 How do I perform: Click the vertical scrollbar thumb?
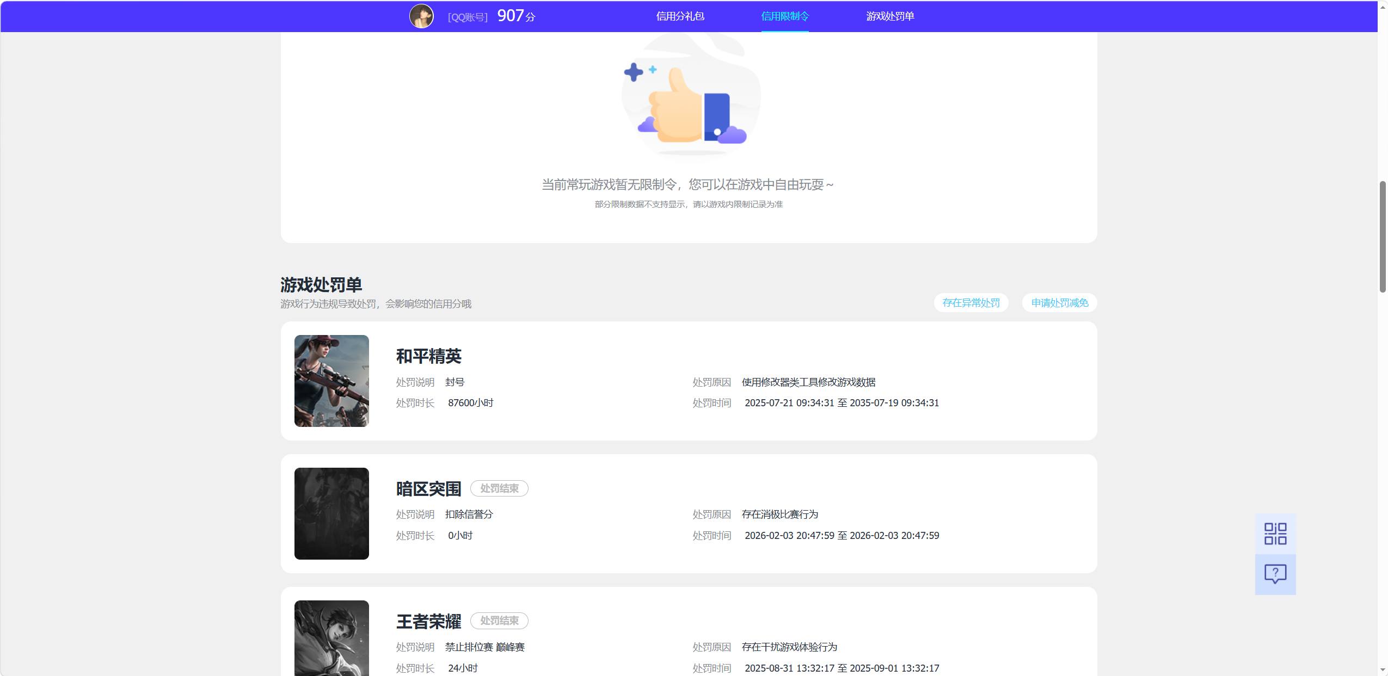click(1383, 237)
